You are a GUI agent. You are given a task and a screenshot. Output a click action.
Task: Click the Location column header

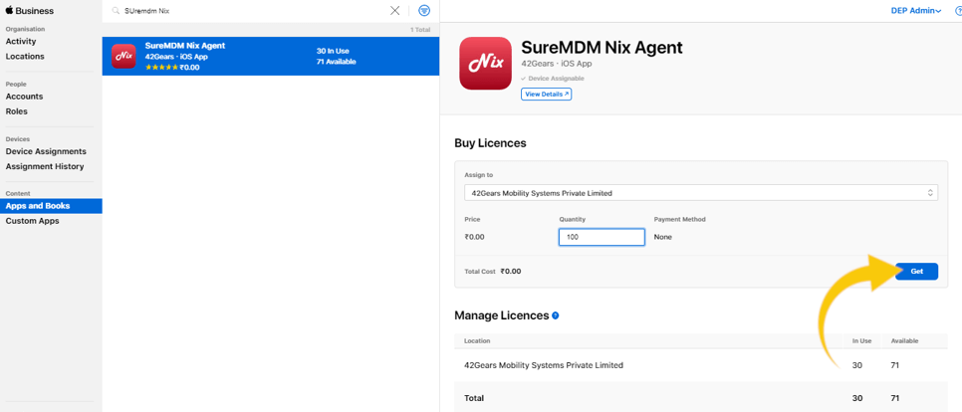[x=477, y=341]
